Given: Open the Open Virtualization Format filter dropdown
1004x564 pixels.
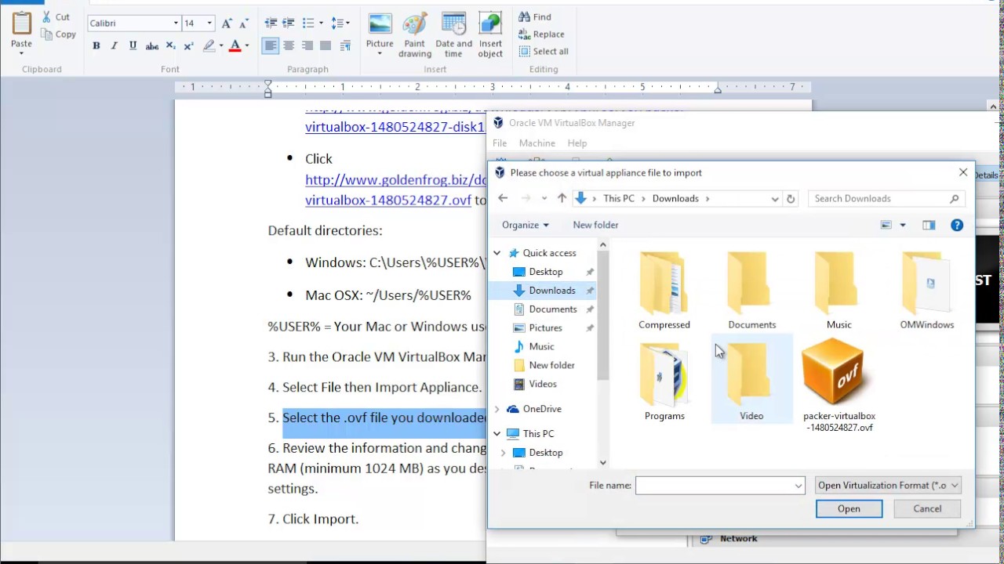Looking at the screenshot, I should (x=888, y=486).
